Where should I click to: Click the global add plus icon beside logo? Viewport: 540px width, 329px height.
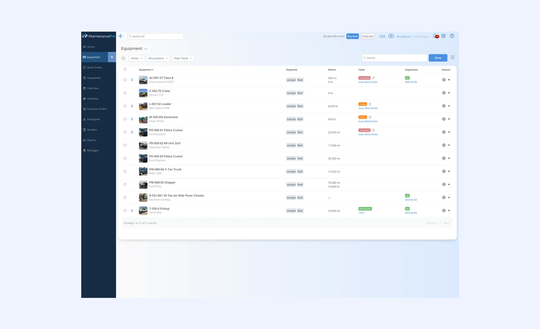[x=120, y=36]
